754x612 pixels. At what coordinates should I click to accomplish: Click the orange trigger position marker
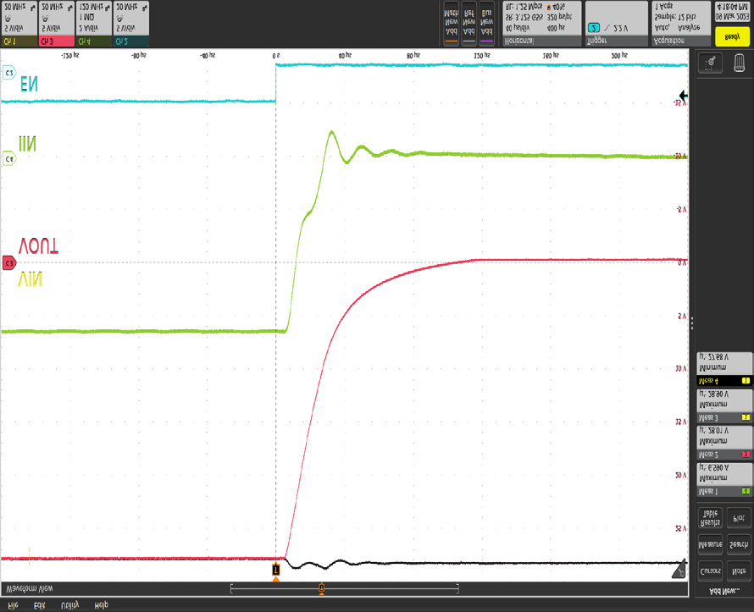coord(275,571)
